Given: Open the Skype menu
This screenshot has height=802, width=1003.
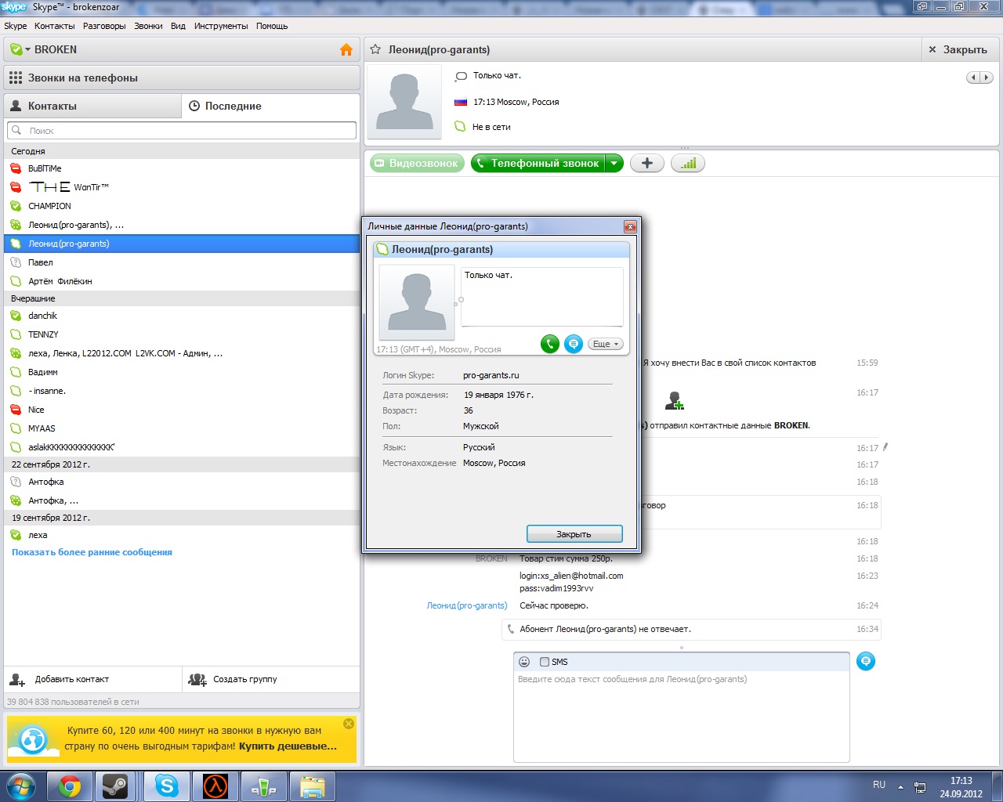Looking at the screenshot, I should click(16, 26).
